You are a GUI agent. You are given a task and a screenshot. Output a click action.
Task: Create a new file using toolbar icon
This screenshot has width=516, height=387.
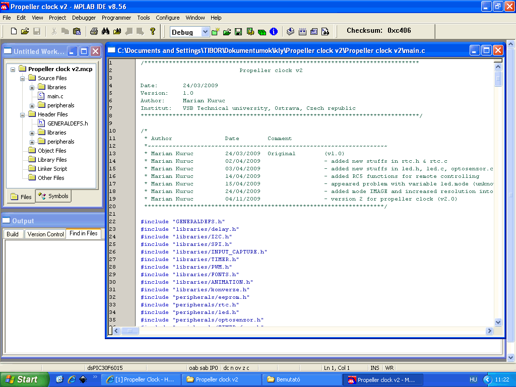(x=14, y=31)
